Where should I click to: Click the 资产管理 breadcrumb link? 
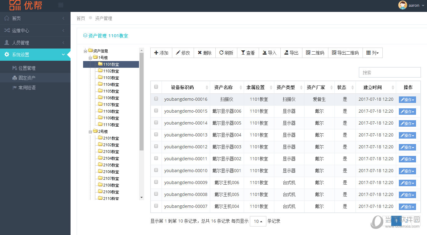pyautogui.click(x=104, y=18)
